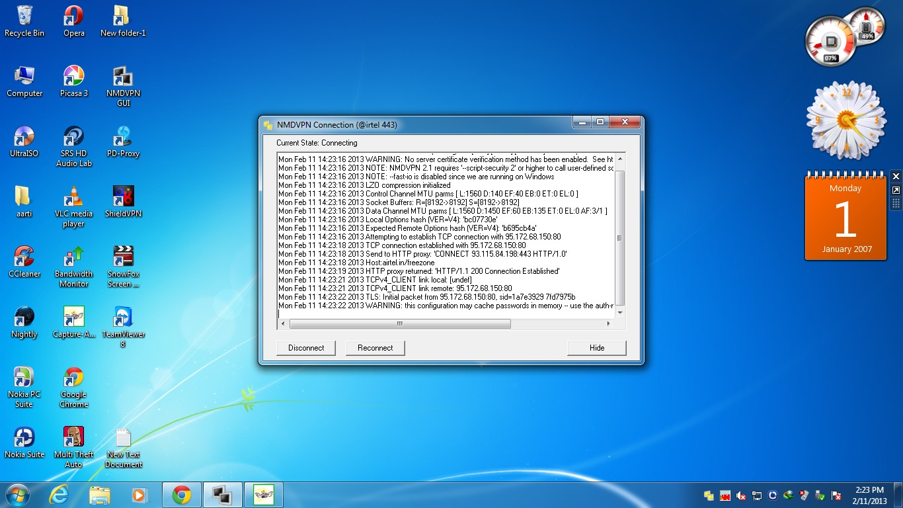903x508 pixels.
Task: Select the Nokia PC Suite shortcut
Action: point(24,387)
